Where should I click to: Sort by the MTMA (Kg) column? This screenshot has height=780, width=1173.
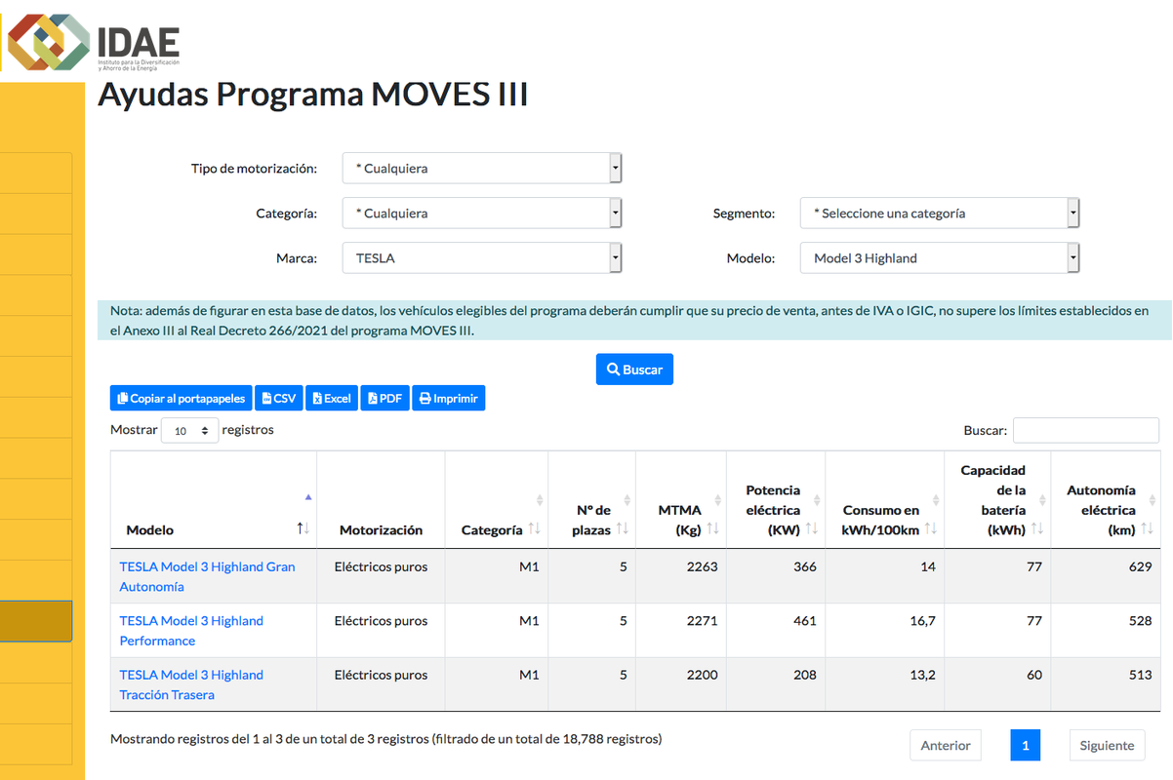point(681,499)
